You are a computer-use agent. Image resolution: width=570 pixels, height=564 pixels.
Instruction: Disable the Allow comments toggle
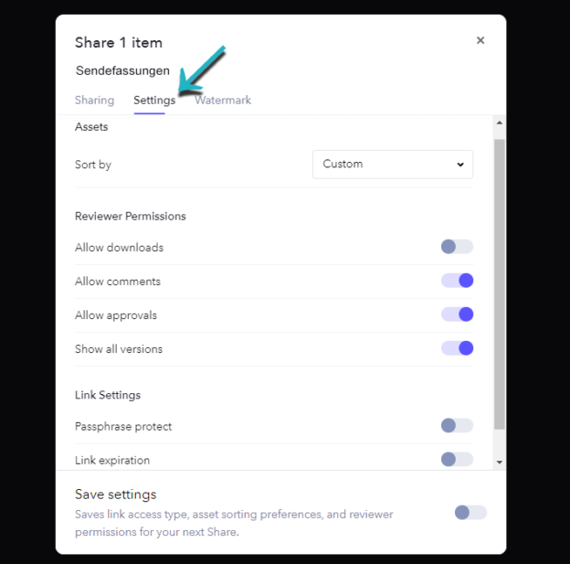click(457, 281)
